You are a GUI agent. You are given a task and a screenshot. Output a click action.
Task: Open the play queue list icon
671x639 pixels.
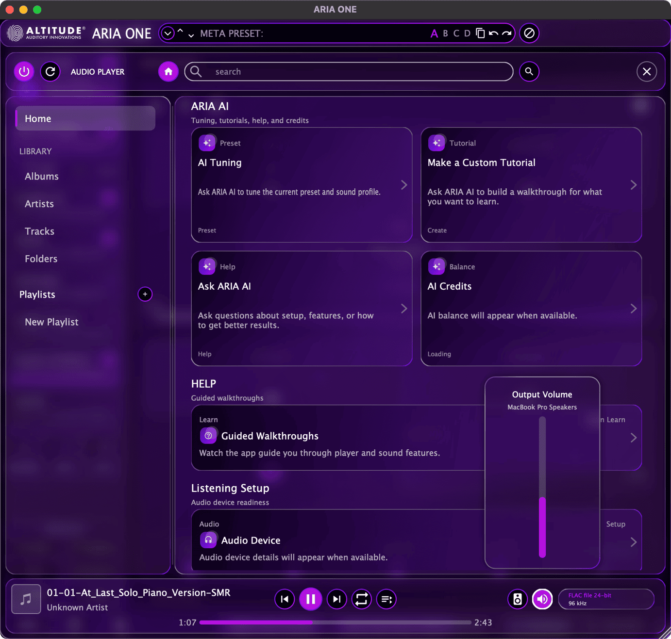[386, 599]
